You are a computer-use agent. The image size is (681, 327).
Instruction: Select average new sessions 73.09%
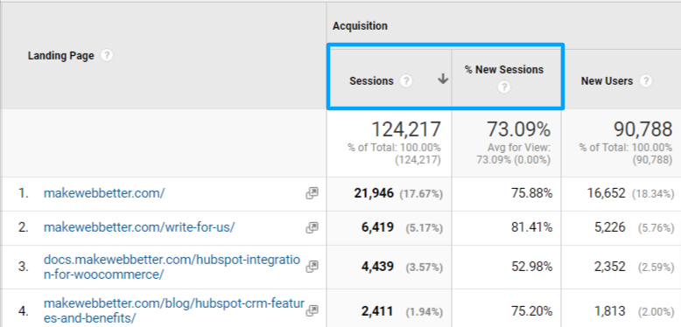coord(518,129)
